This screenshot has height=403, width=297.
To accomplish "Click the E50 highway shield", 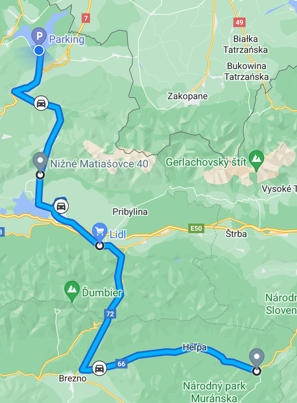I will coord(196,228).
